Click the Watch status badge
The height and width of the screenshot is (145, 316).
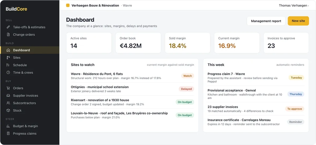[187, 76]
